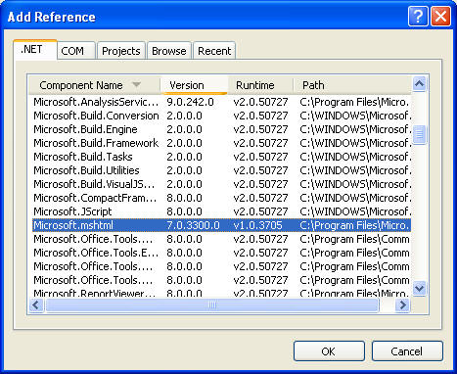Select Microsoft.JScript component
This screenshot has height=374, width=457.
(221, 211)
